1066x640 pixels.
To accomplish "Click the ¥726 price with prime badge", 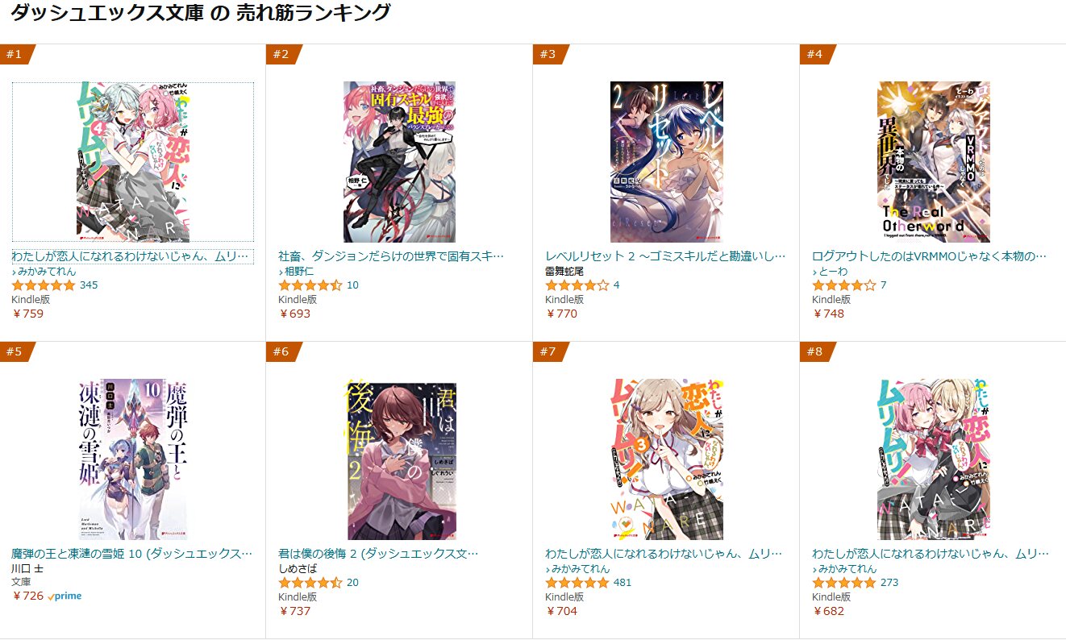I will 47,596.
